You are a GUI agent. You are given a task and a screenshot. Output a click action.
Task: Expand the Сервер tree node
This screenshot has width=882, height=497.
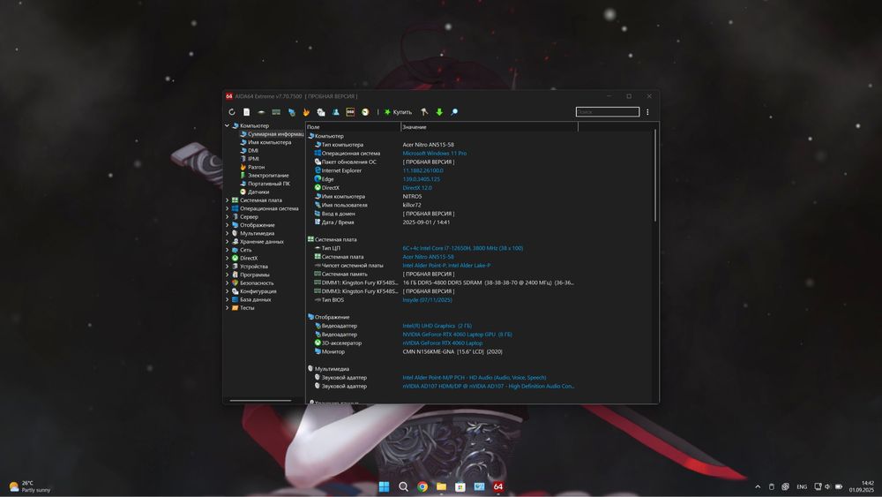coord(228,216)
